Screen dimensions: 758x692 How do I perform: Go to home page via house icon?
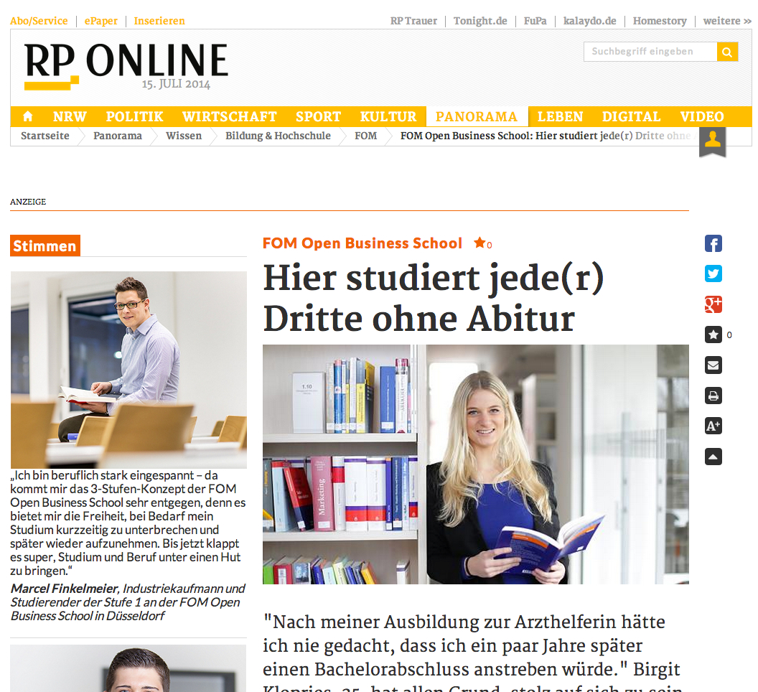click(x=28, y=116)
